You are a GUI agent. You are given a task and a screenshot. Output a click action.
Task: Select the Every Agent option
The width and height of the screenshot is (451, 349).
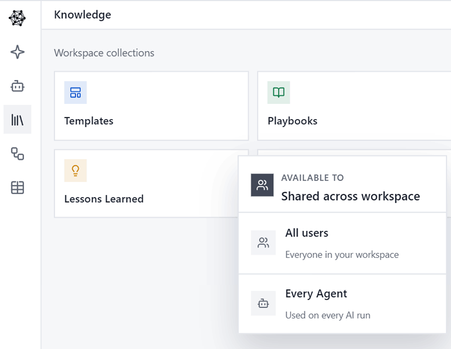[342, 304]
